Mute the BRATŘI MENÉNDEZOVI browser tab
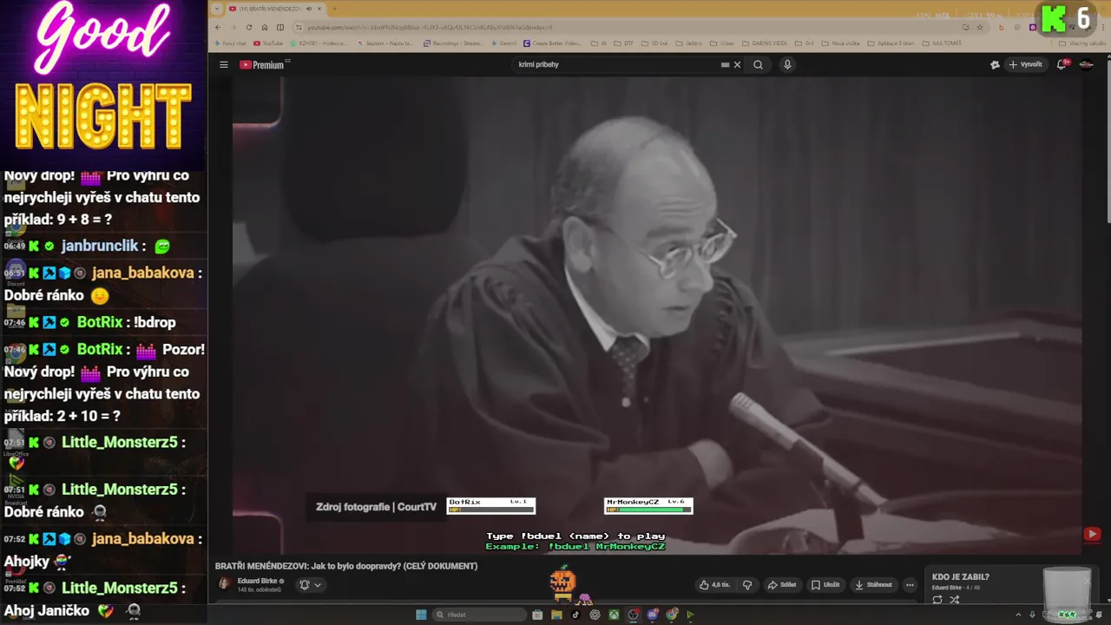This screenshot has width=1111, height=625. [x=309, y=9]
